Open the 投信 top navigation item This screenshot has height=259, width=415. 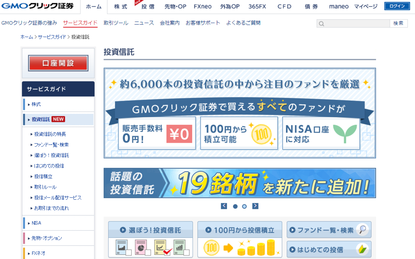[x=148, y=6]
